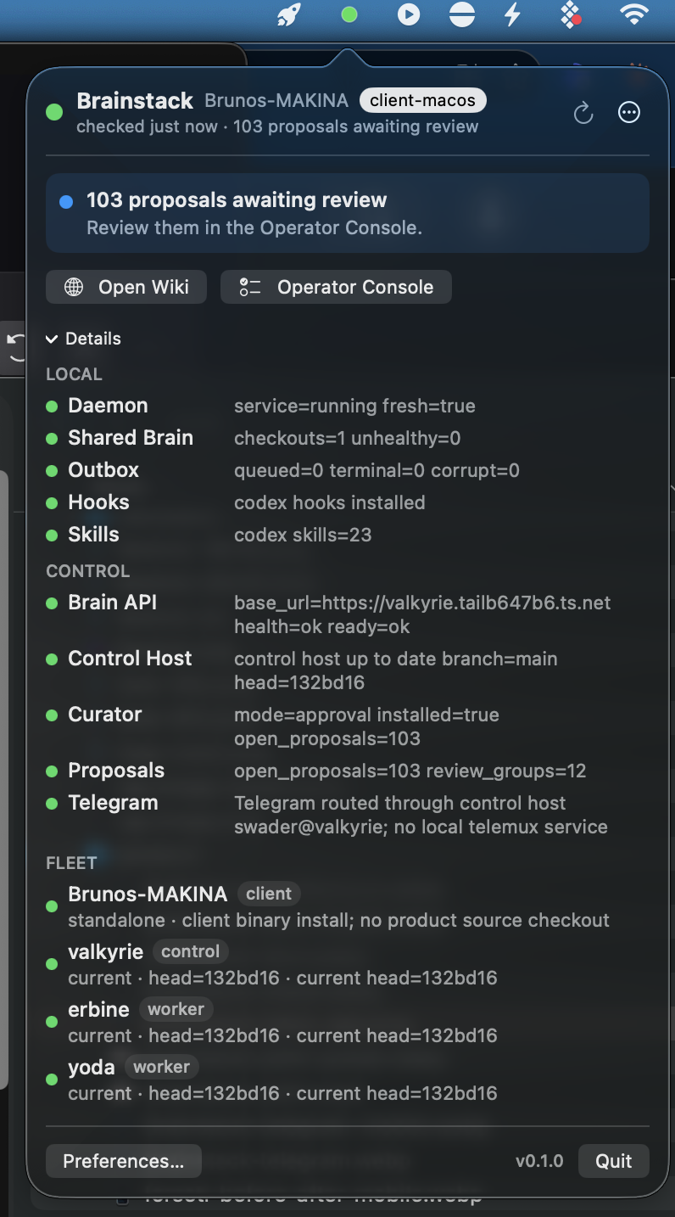
Task: Open Wiki from the globe button
Action: click(x=126, y=287)
